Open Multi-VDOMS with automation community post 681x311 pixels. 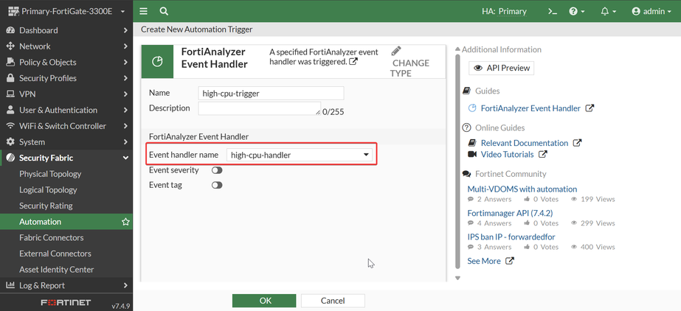(522, 189)
